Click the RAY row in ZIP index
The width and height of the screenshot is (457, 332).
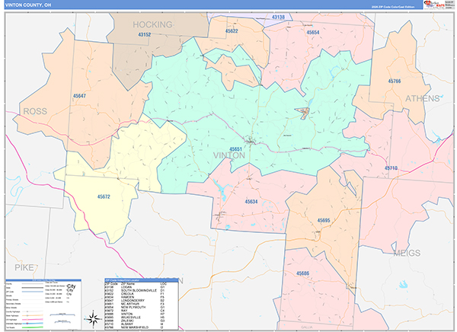coord(142,311)
